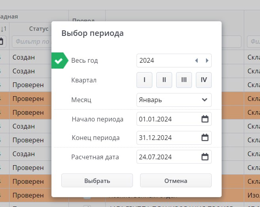
Task: Open calendar for Начало периода
Action: [205, 119]
